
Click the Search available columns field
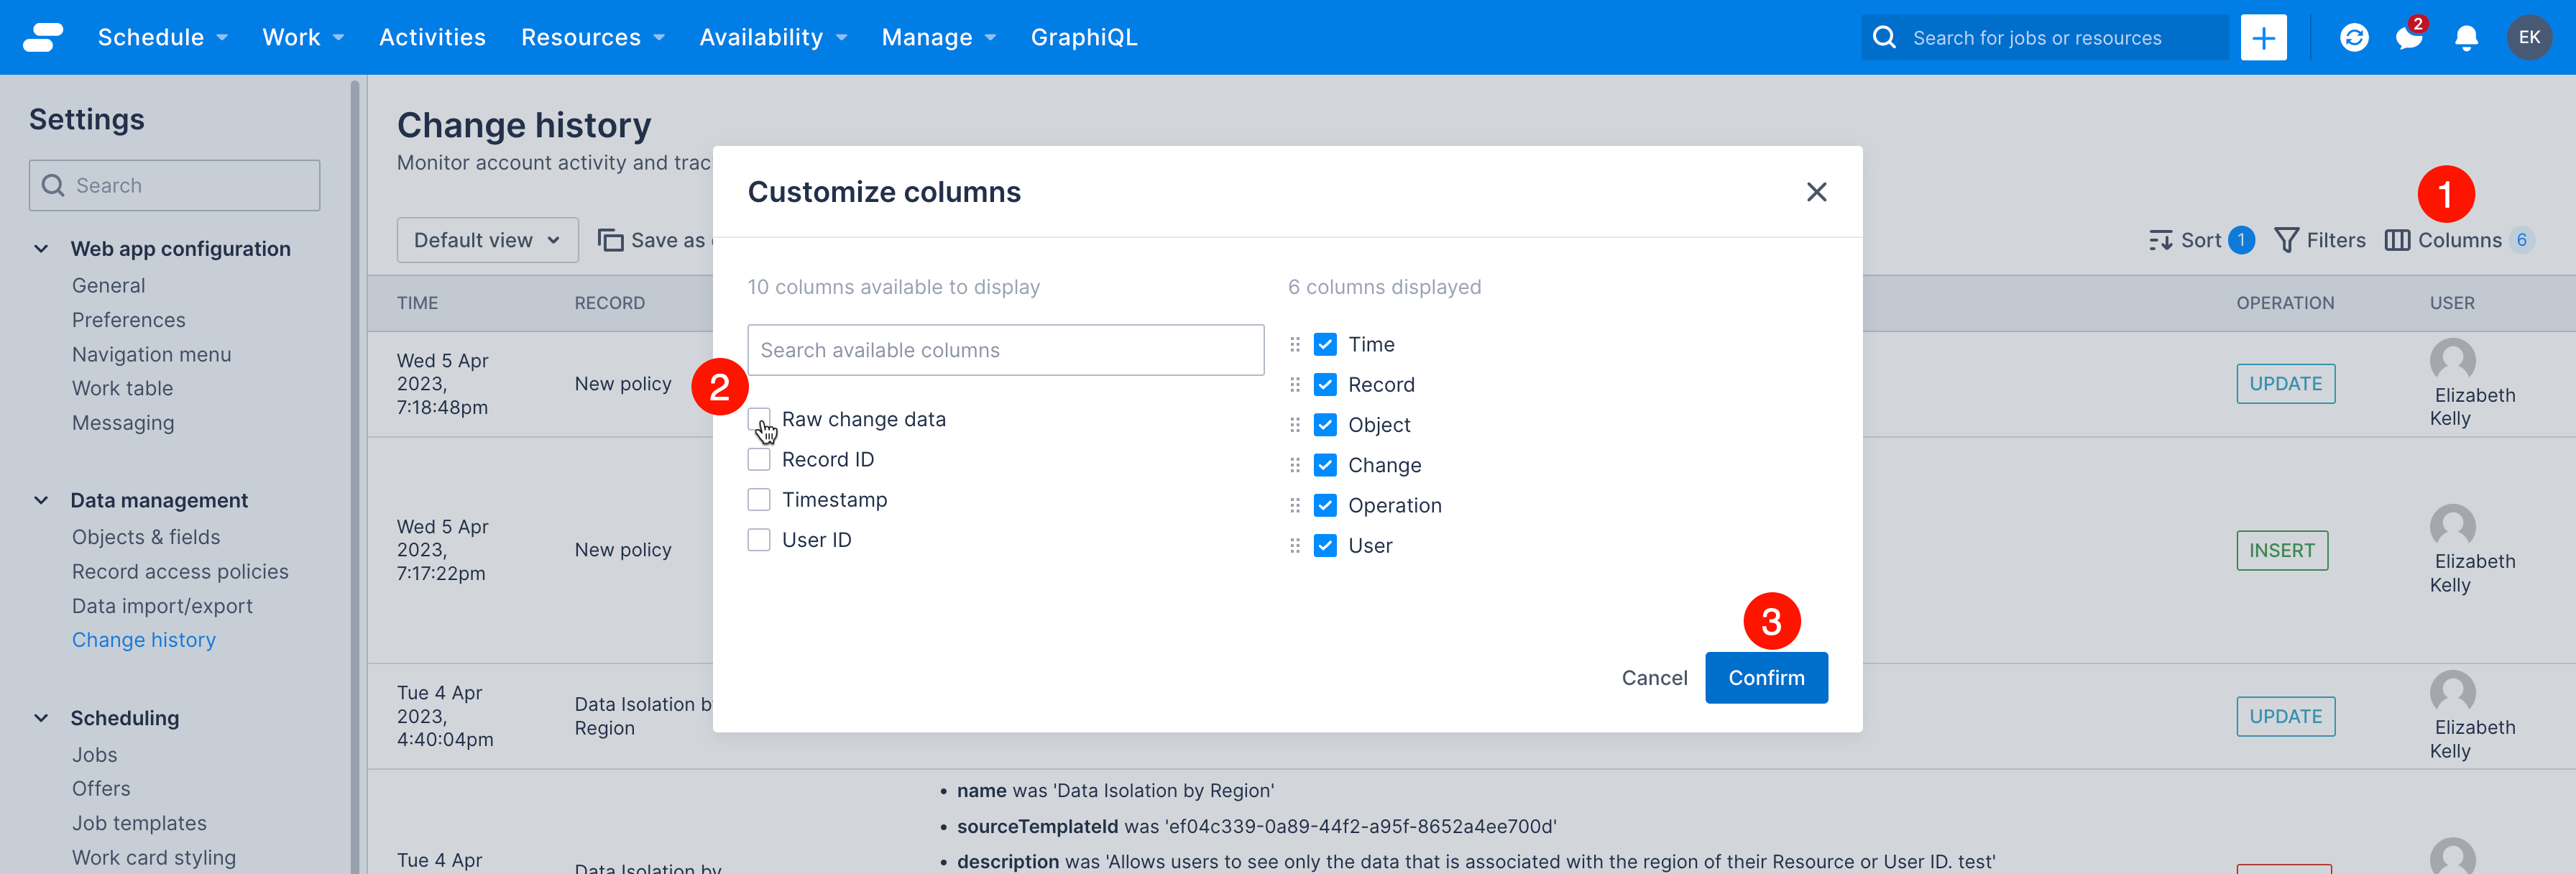point(1006,350)
